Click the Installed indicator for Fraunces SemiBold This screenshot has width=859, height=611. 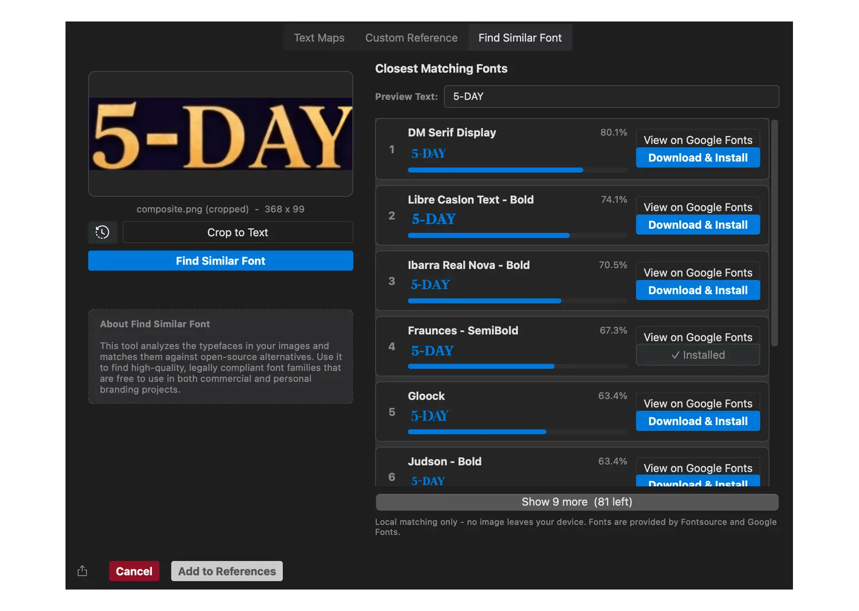point(698,355)
